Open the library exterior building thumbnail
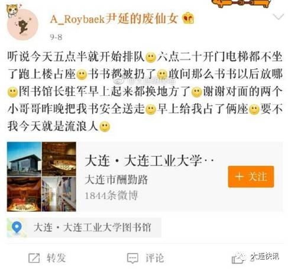This screenshot has width=288, height=269. 24,159
